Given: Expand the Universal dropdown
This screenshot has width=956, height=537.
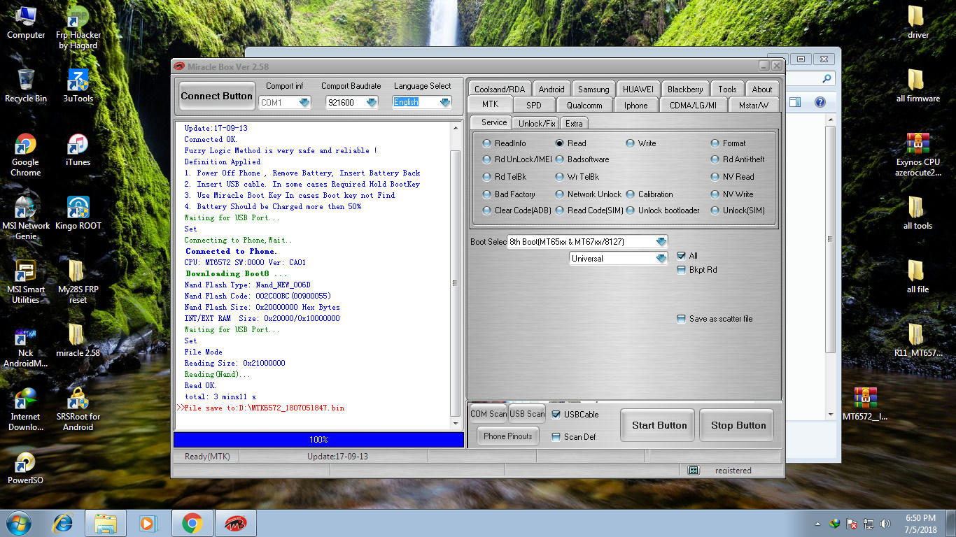Looking at the screenshot, I should [x=661, y=259].
